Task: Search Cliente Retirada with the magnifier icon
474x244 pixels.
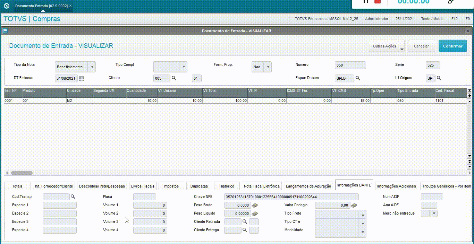Action: [245, 221]
